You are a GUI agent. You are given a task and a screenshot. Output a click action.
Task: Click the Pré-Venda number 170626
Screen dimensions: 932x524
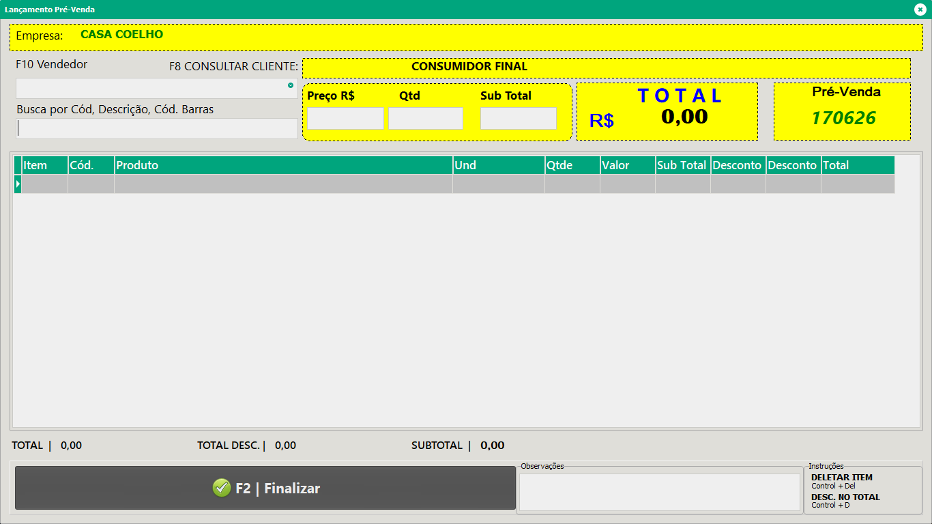pos(843,118)
